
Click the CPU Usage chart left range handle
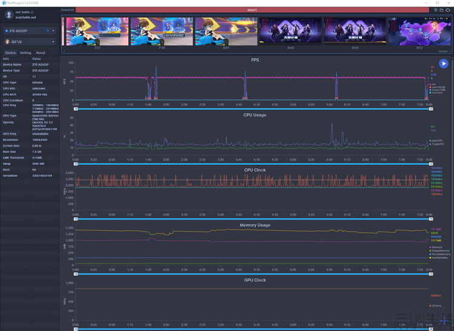click(76, 164)
